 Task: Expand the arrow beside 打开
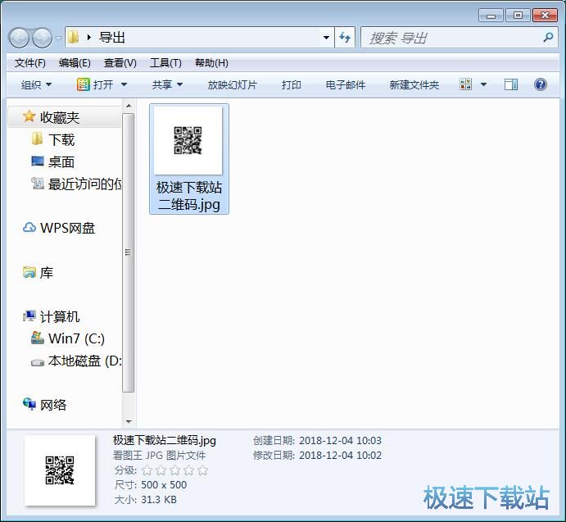124,85
